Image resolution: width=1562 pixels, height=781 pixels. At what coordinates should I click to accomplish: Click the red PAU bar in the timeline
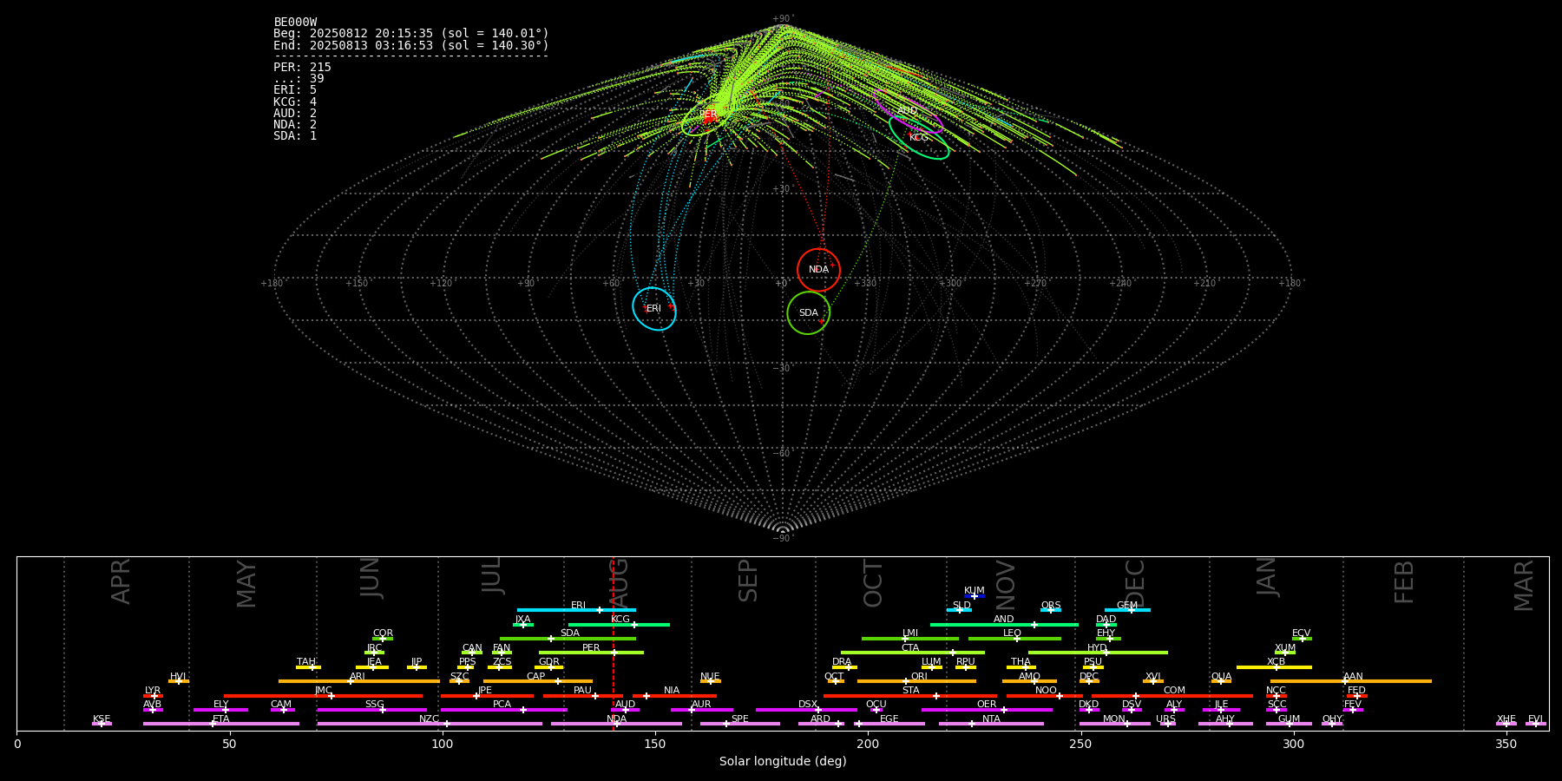click(583, 696)
